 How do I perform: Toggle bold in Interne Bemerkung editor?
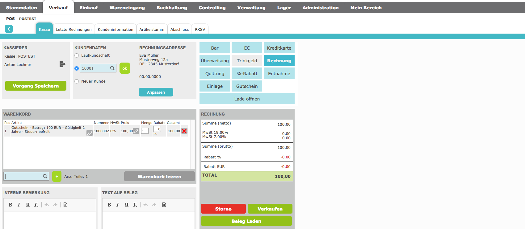click(10, 205)
